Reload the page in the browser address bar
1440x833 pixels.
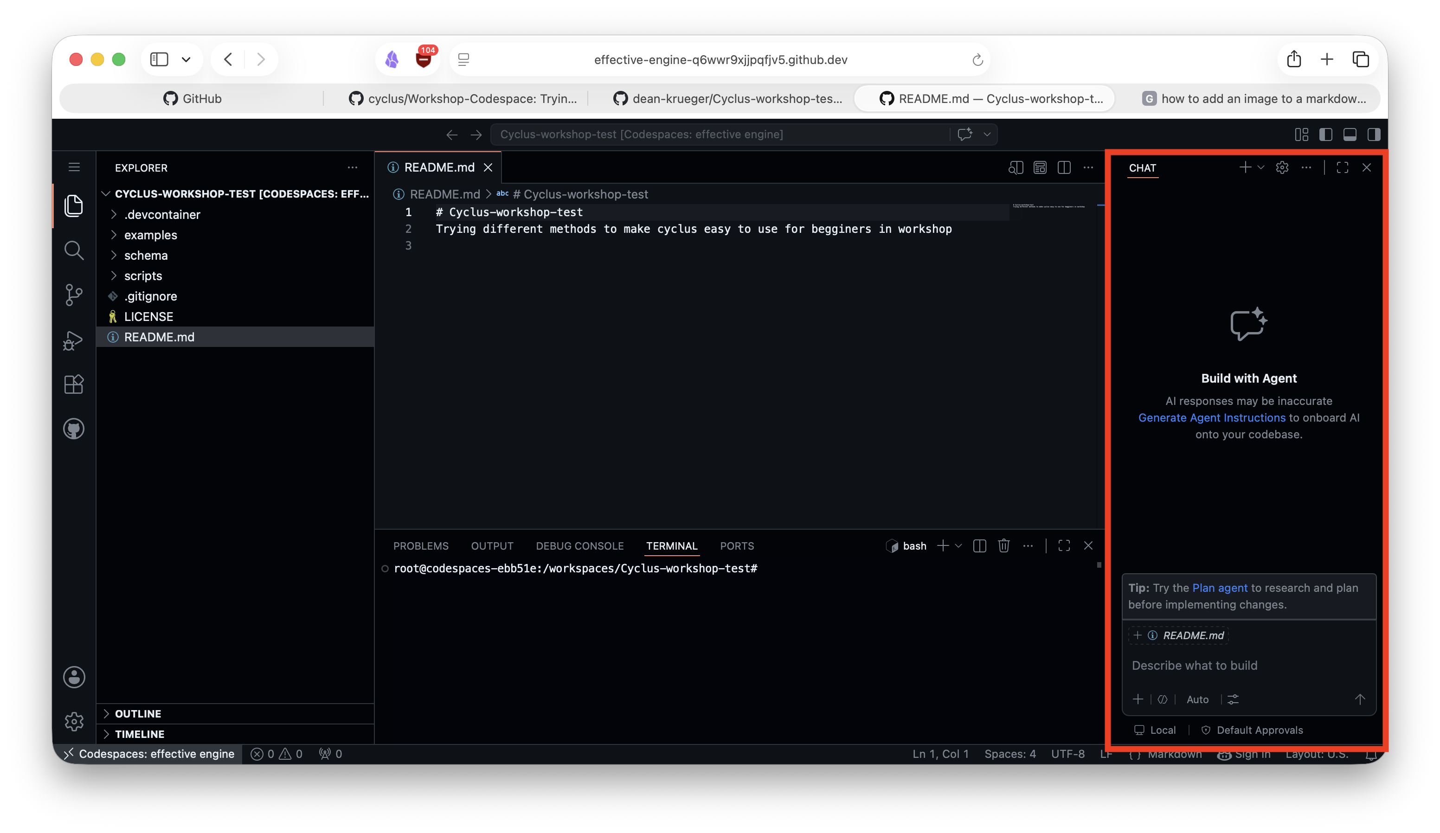coord(978,59)
